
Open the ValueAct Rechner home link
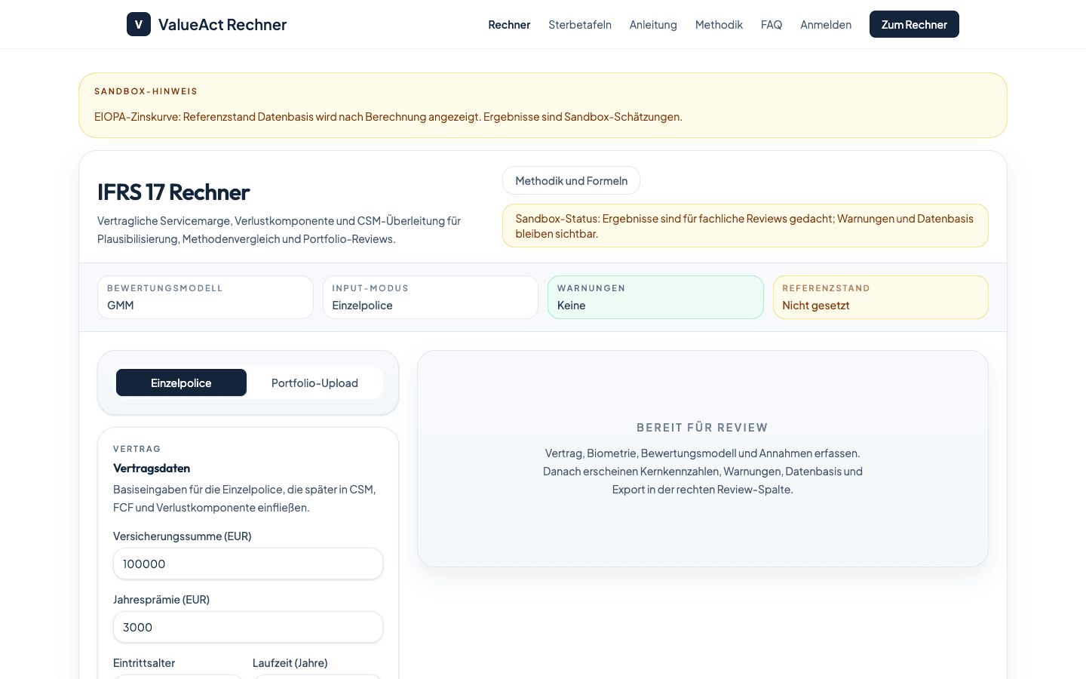pos(207,24)
